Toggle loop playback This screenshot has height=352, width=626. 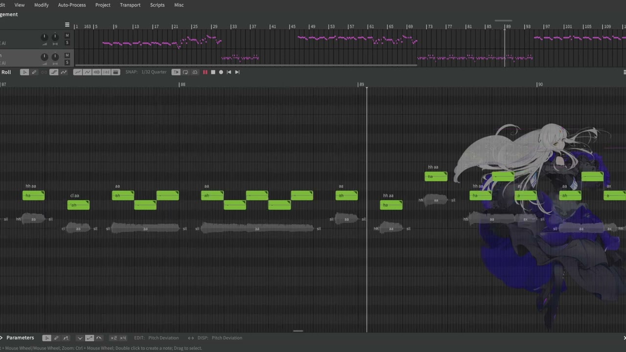(x=185, y=72)
